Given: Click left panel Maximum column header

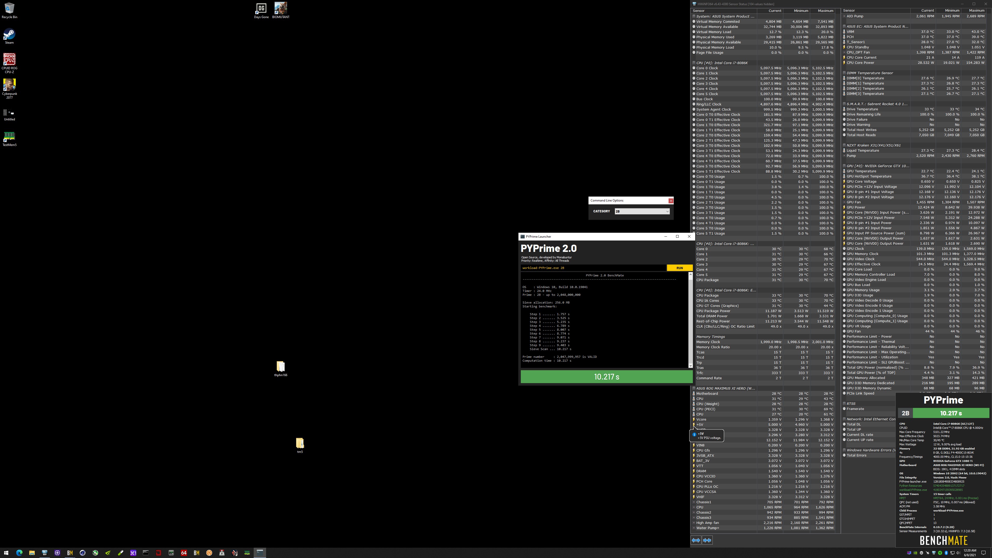Looking at the screenshot, I should [822, 11].
